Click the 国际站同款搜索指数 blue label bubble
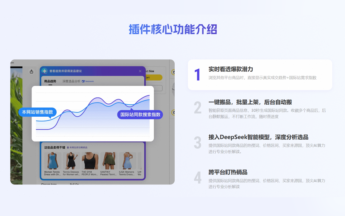345x216 pixels. click(140, 114)
